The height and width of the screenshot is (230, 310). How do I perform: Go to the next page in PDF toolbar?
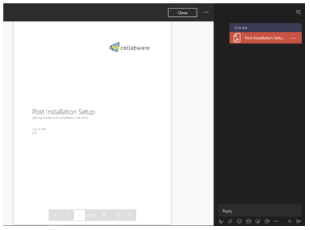(x=67, y=215)
